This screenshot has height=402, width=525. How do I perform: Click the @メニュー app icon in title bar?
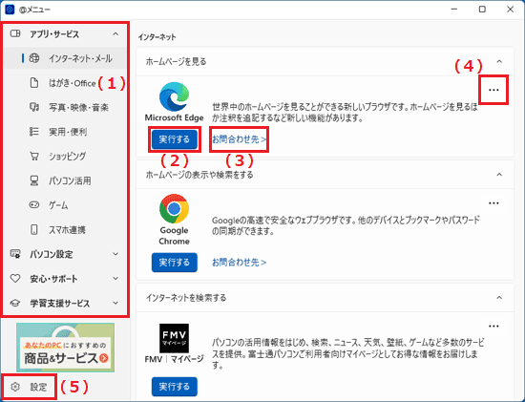tap(10, 9)
